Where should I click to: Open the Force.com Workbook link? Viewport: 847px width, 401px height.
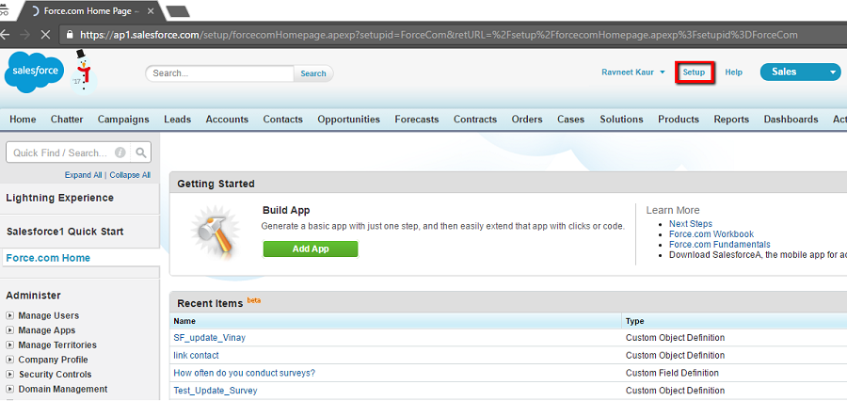pos(711,234)
